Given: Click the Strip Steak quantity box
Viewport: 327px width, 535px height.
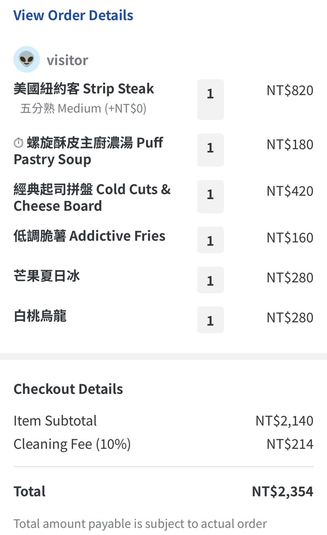Looking at the screenshot, I should tap(210, 99).
